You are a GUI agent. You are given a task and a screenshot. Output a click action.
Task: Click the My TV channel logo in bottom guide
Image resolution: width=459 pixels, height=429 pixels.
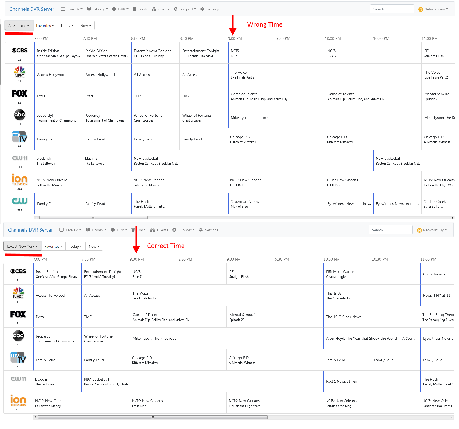point(18,357)
